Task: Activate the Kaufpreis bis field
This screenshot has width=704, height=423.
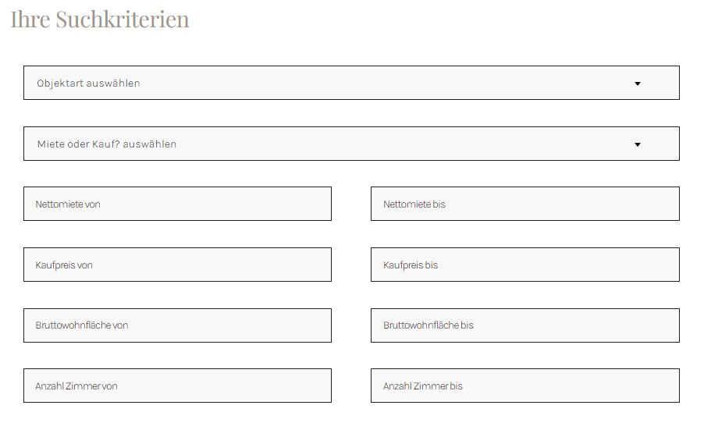Action: 524,265
